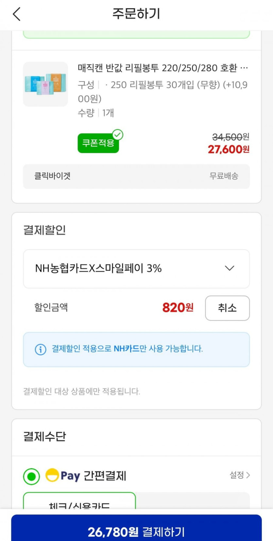Viewport: 273px width, 541px height.
Task: Select the grey tab beside 체크/신용카드
Action: pyautogui.click(x=193, y=501)
